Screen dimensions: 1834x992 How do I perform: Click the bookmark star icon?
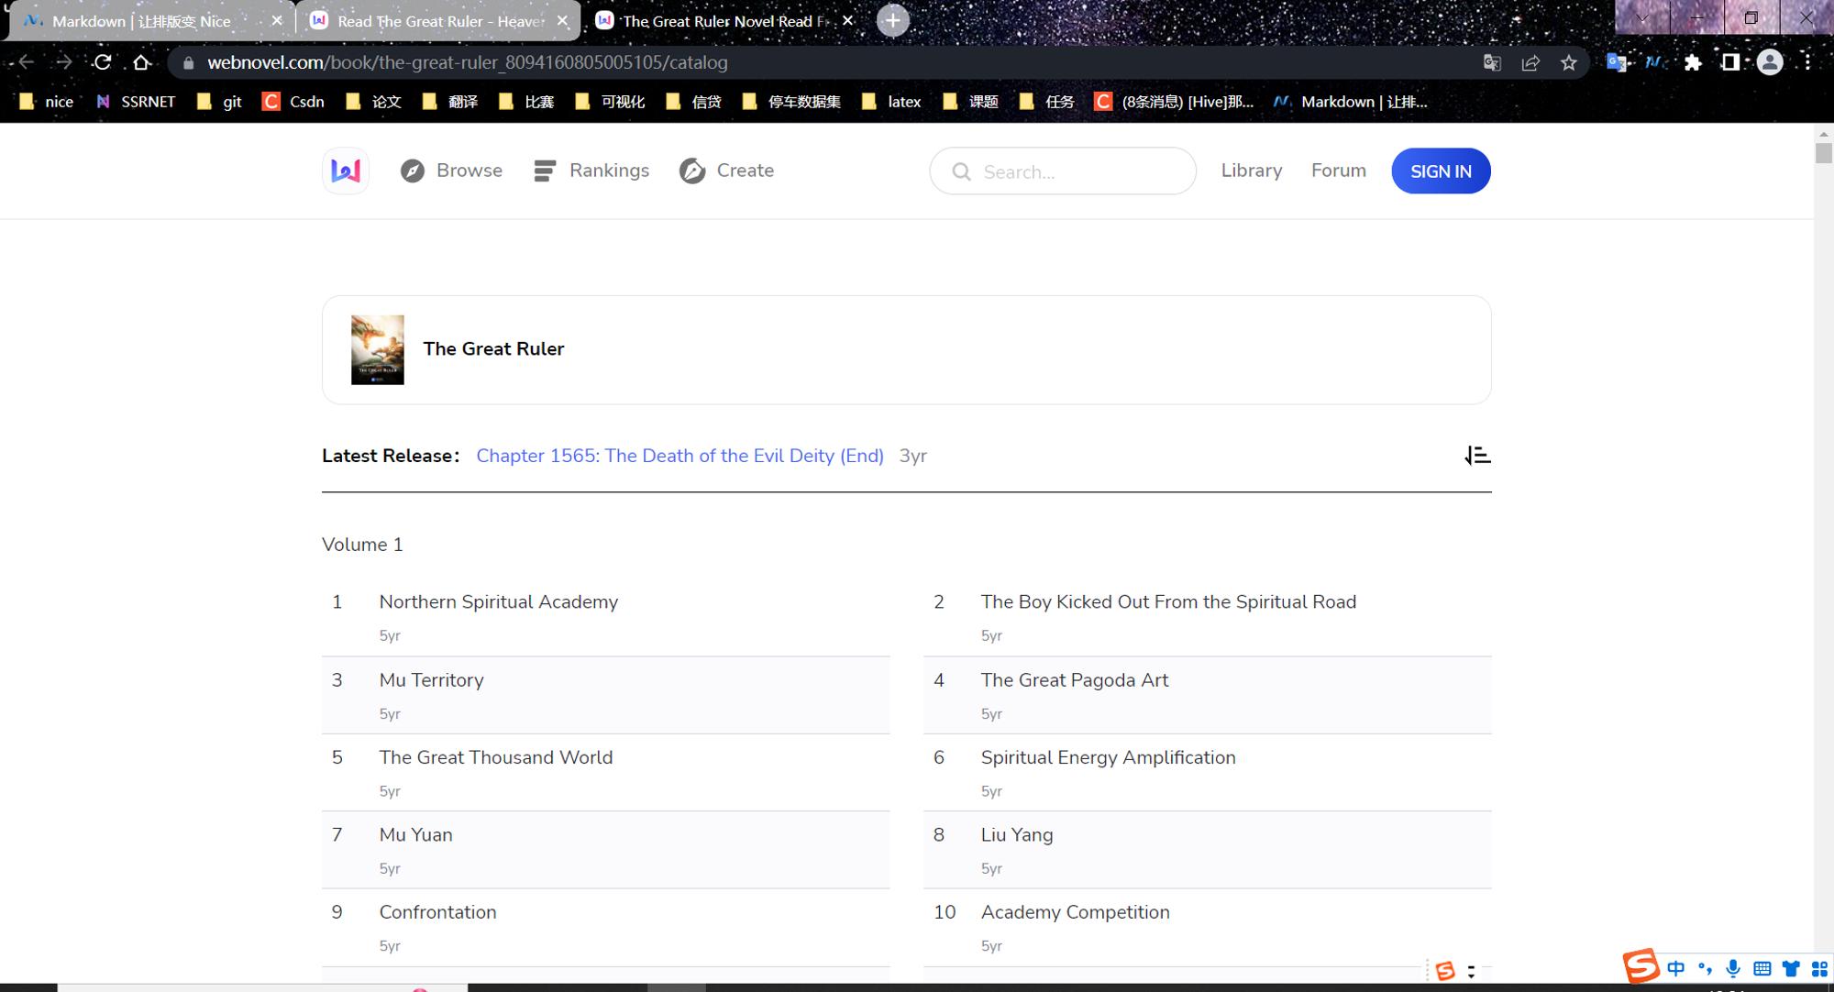[1569, 62]
